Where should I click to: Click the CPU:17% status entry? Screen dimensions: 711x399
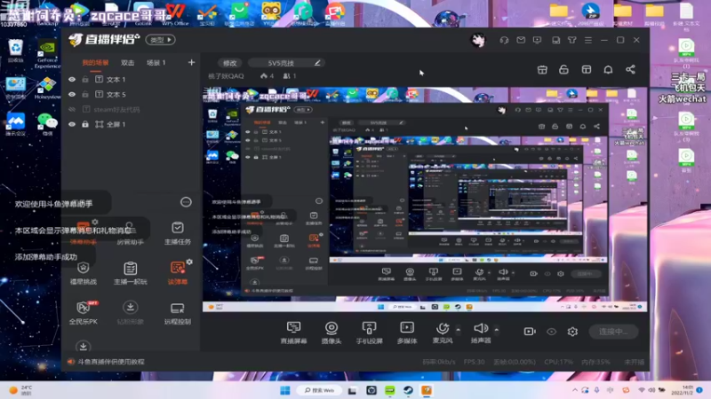click(558, 362)
